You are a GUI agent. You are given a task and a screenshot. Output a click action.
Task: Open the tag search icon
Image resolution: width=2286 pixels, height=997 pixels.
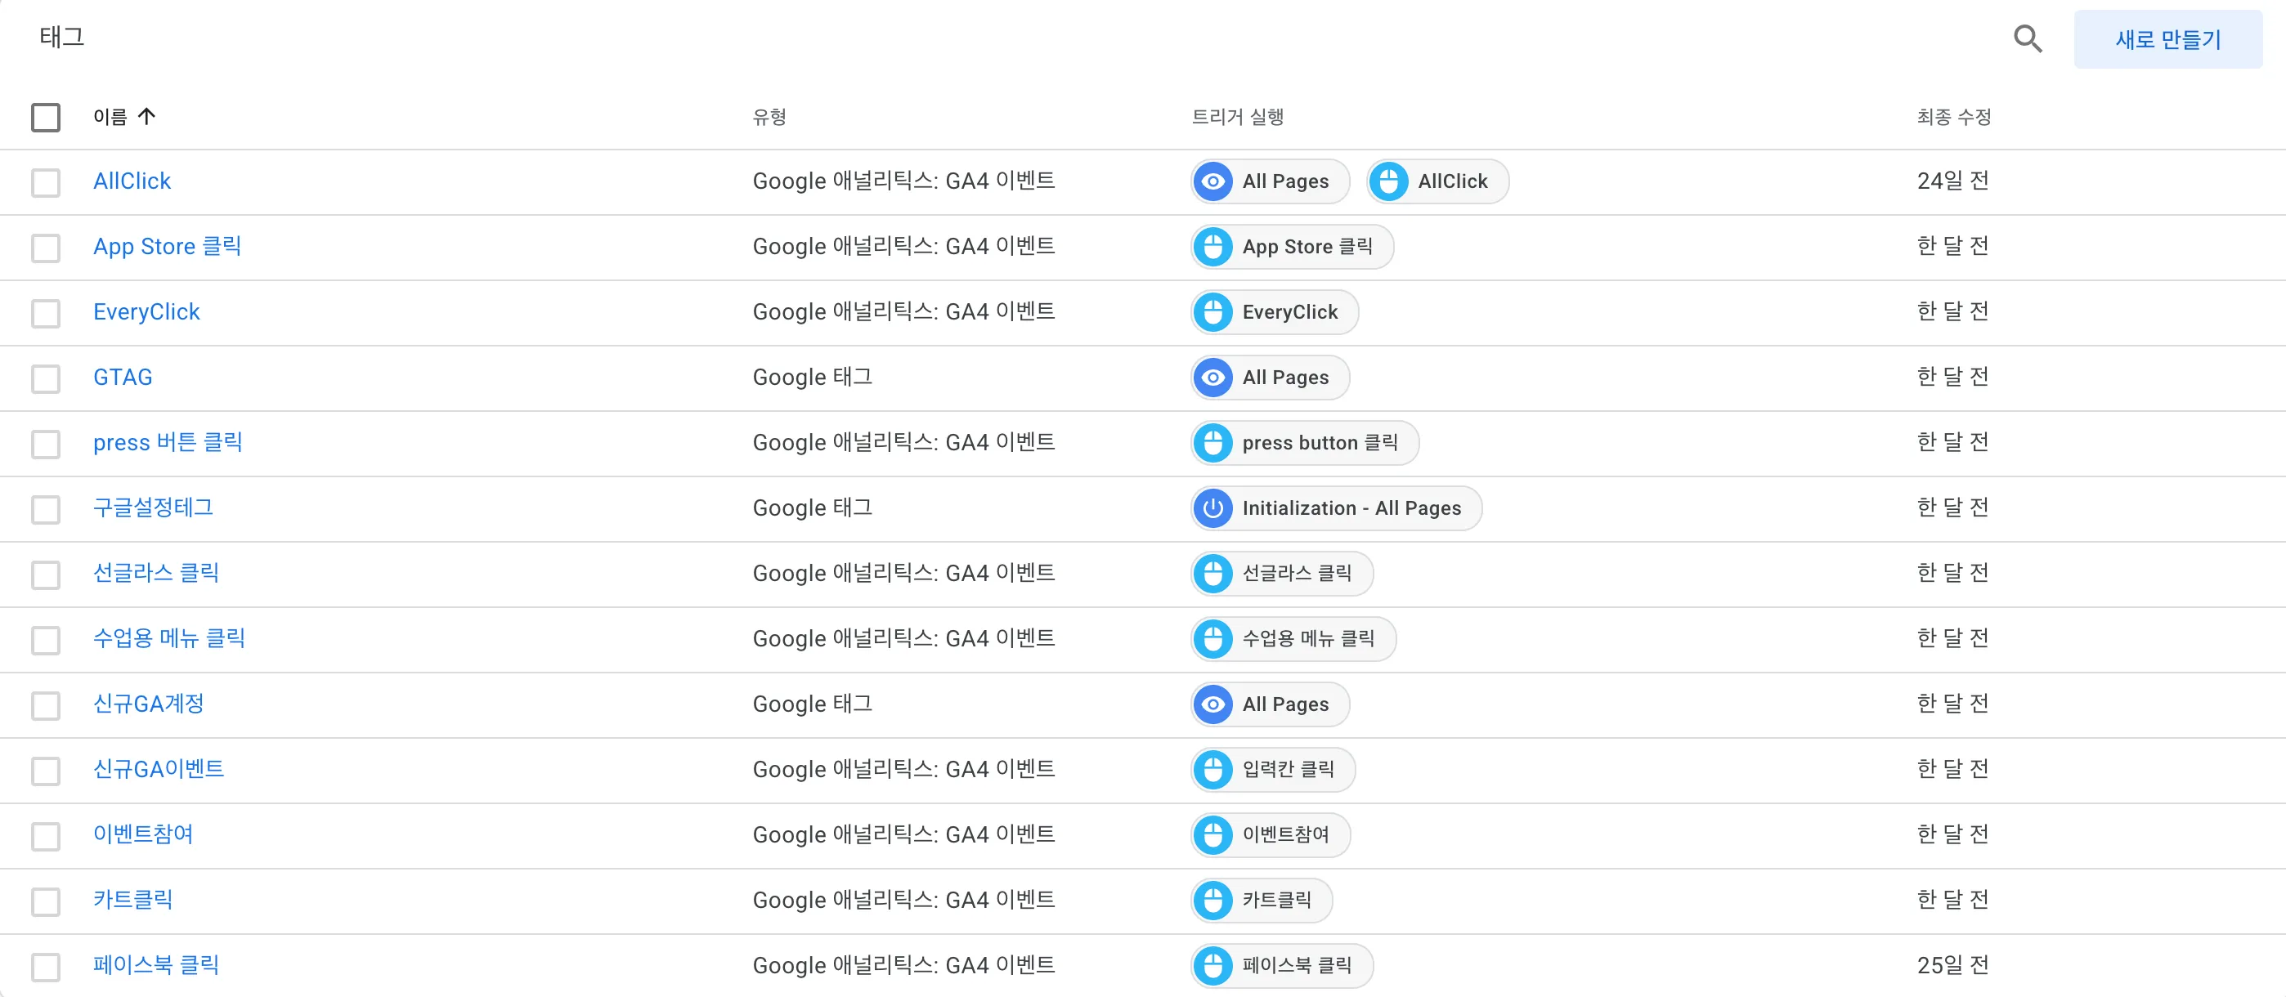[2028, 39]
